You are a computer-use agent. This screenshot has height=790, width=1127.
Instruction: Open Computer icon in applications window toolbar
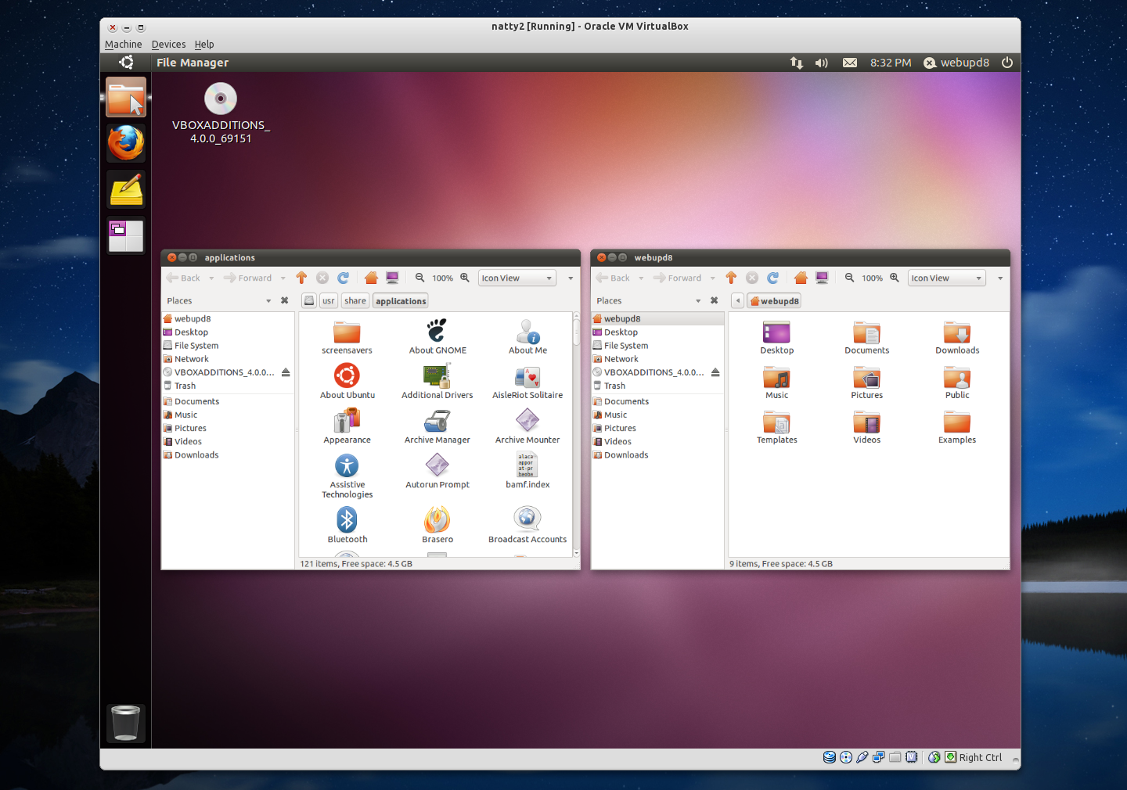click(392, 278)
